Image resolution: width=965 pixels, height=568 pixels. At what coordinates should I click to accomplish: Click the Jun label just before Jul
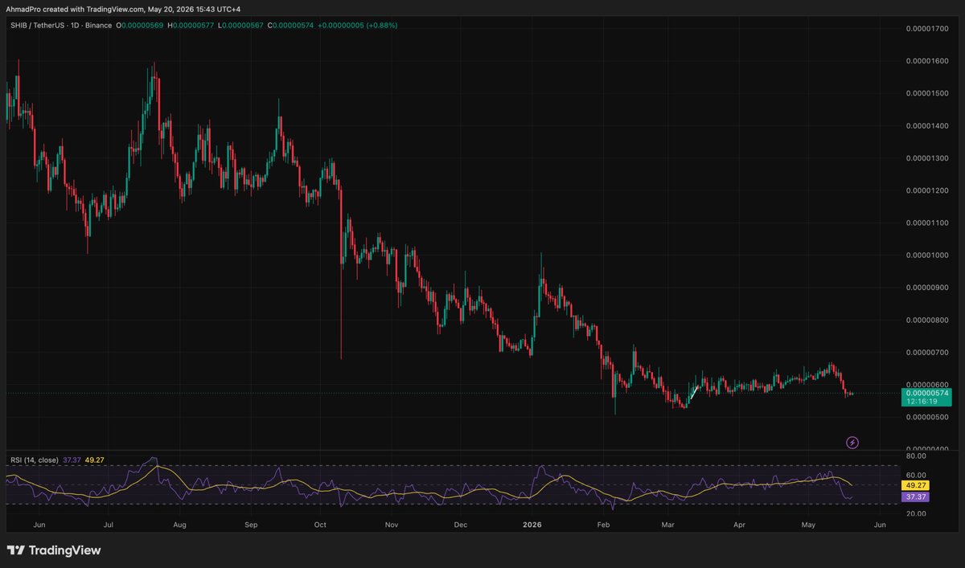tap(38, 524)
